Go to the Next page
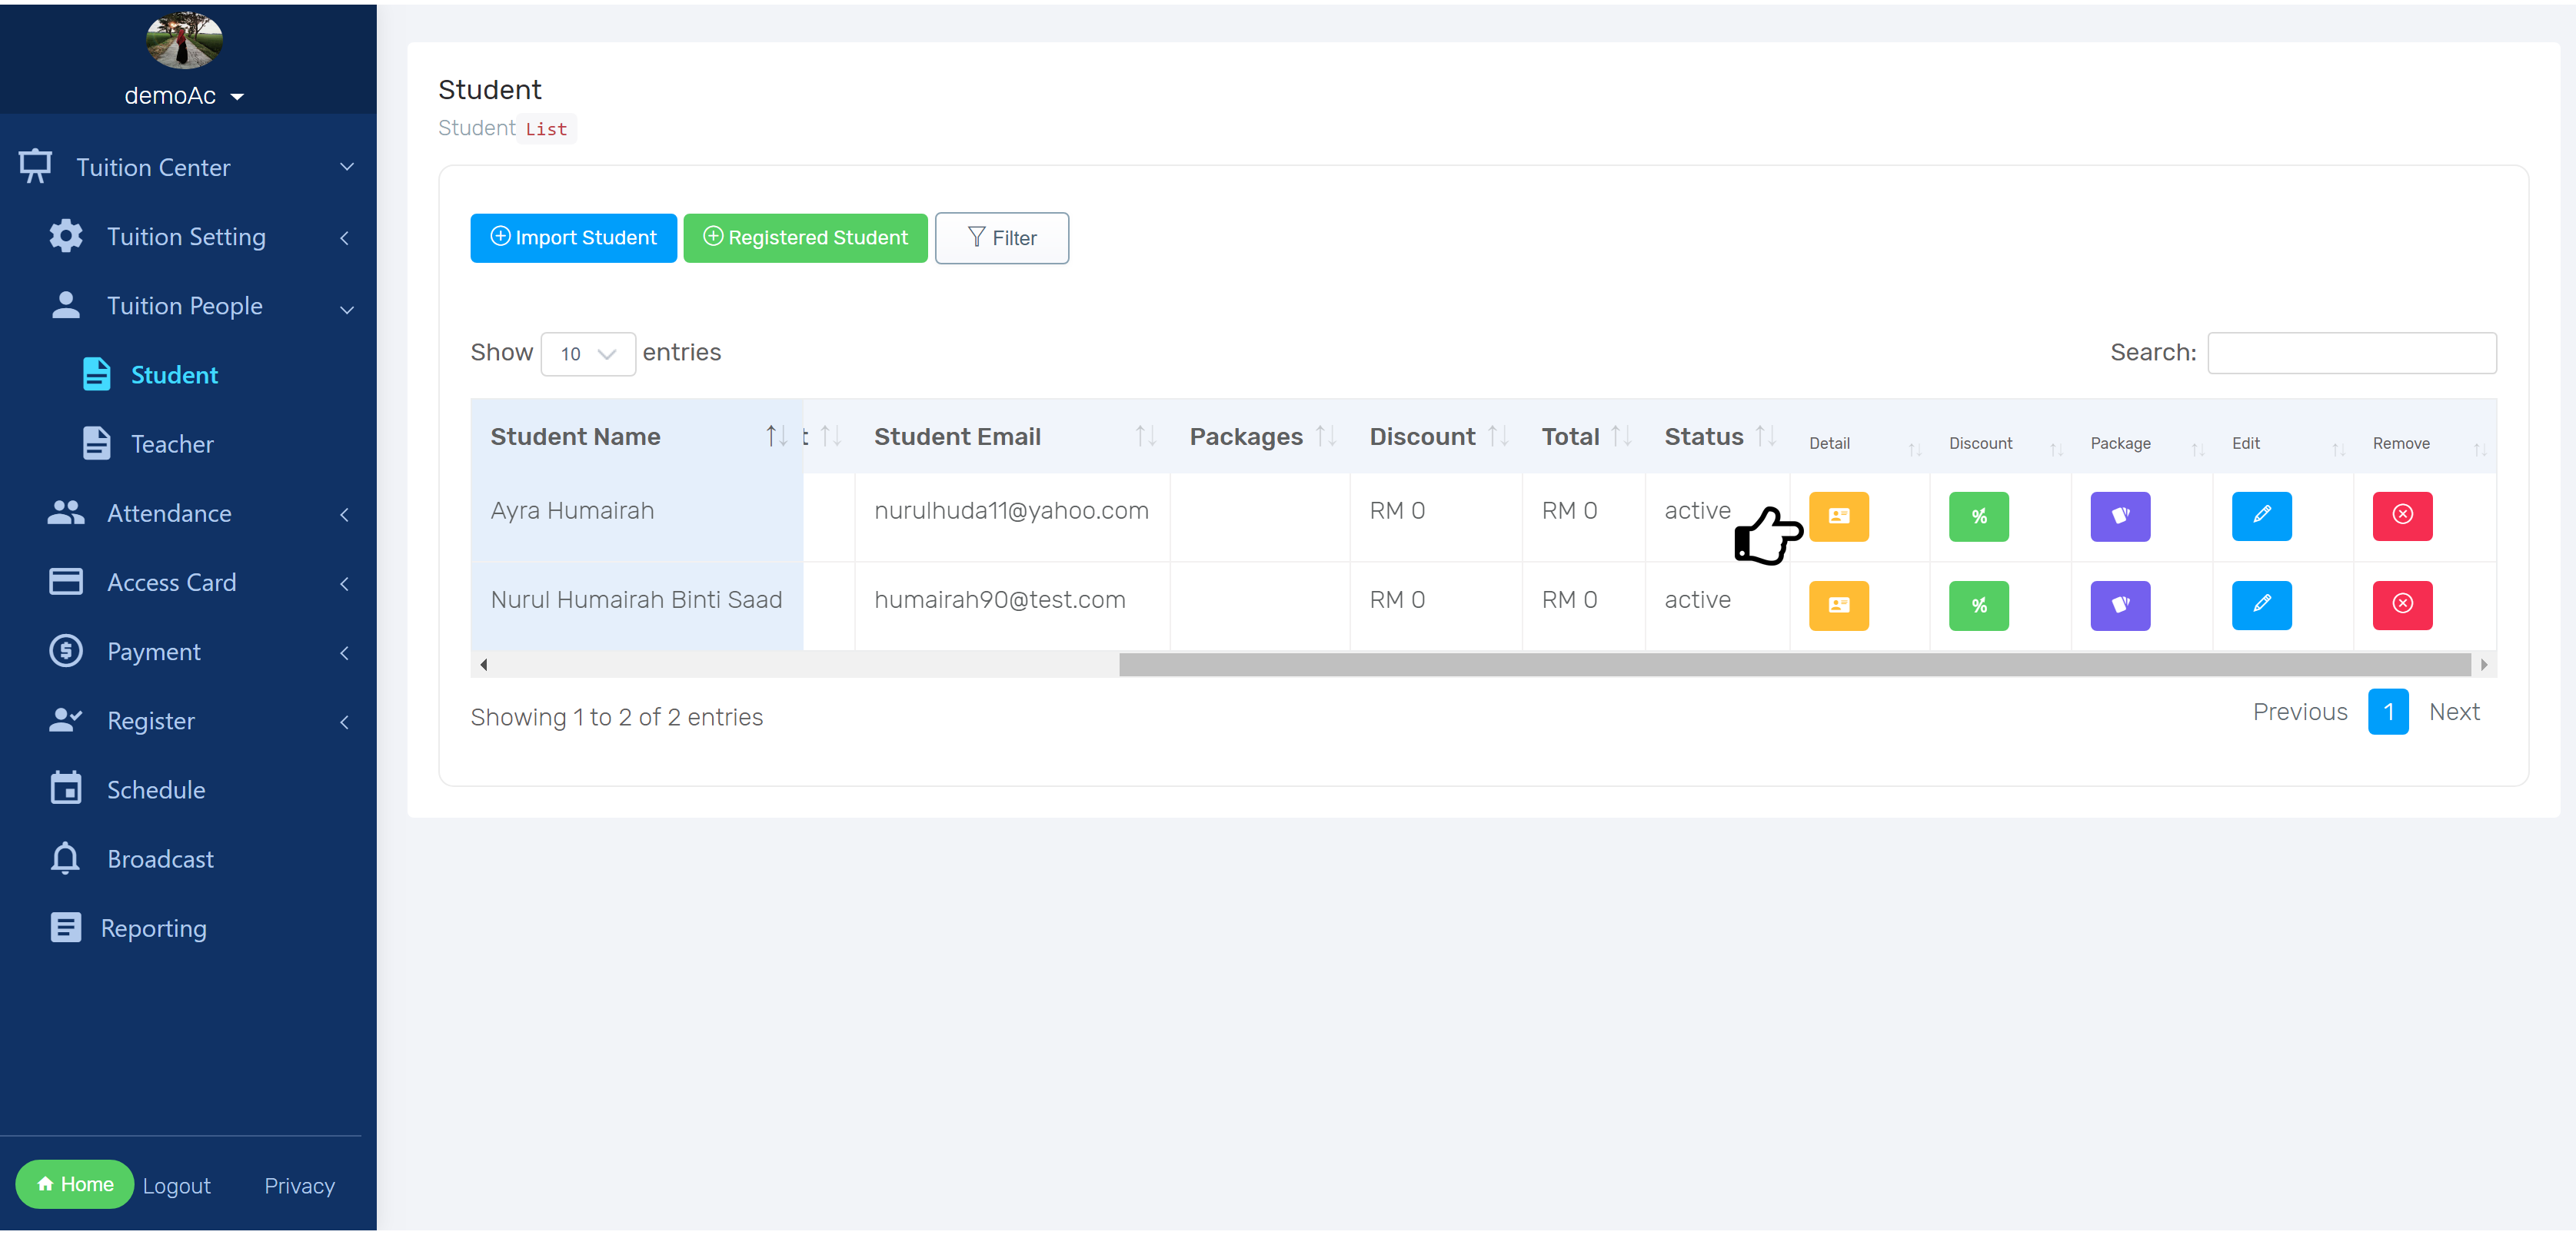The height and width of the screenshot is (1235, 2576). (2454, 712)
